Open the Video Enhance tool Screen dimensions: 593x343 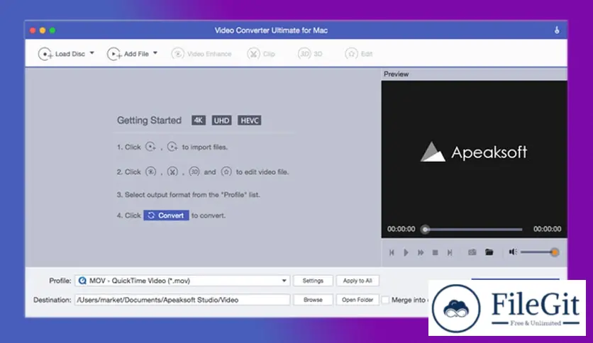coord(201,54)
